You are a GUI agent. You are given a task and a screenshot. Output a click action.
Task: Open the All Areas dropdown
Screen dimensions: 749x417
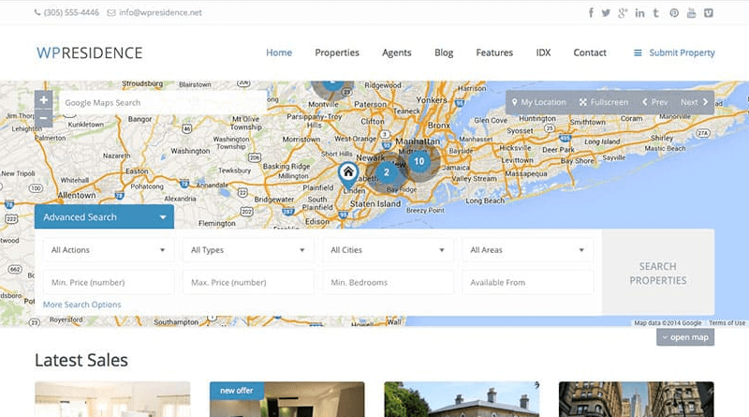pos(528,250)
